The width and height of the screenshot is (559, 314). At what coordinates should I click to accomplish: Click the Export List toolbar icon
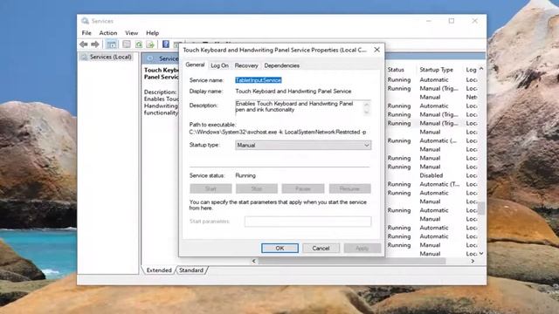click(x=150, y=44)
